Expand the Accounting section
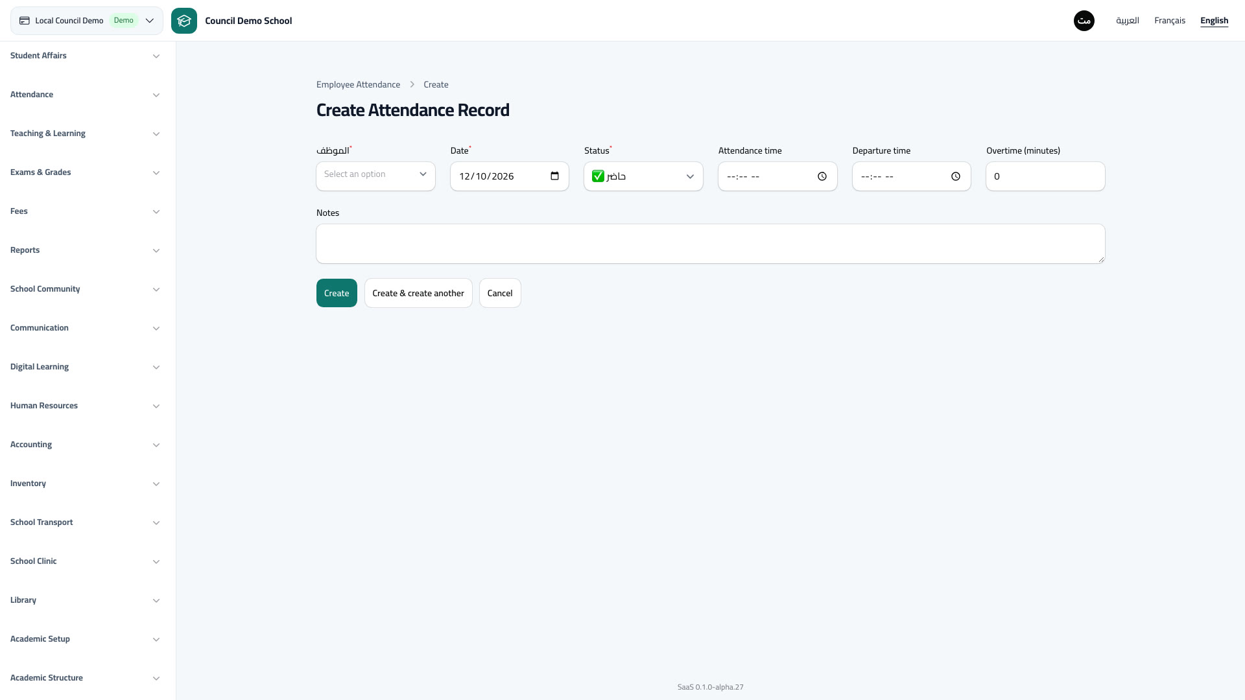Image resolution: width=1245 pixels, height=700 pixels. coord(85,445)
